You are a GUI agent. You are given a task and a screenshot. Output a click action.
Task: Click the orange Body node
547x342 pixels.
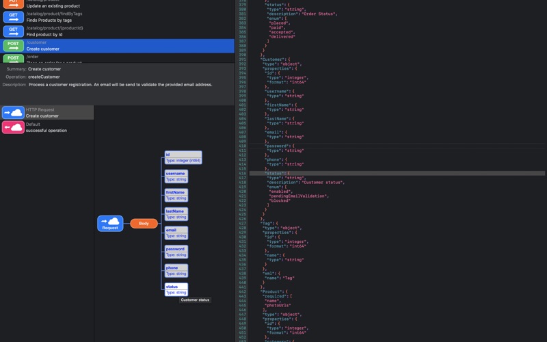coord(144,224)
